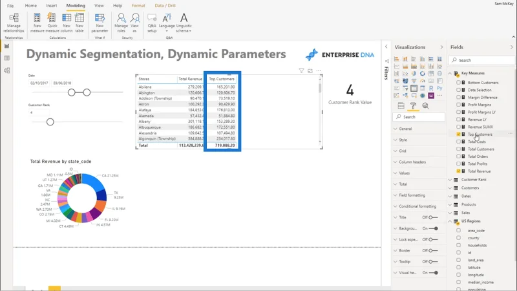Open the Analytics magnifier tab
The height and width of the screenshot is (291, 517).
(x=425, y=105)
